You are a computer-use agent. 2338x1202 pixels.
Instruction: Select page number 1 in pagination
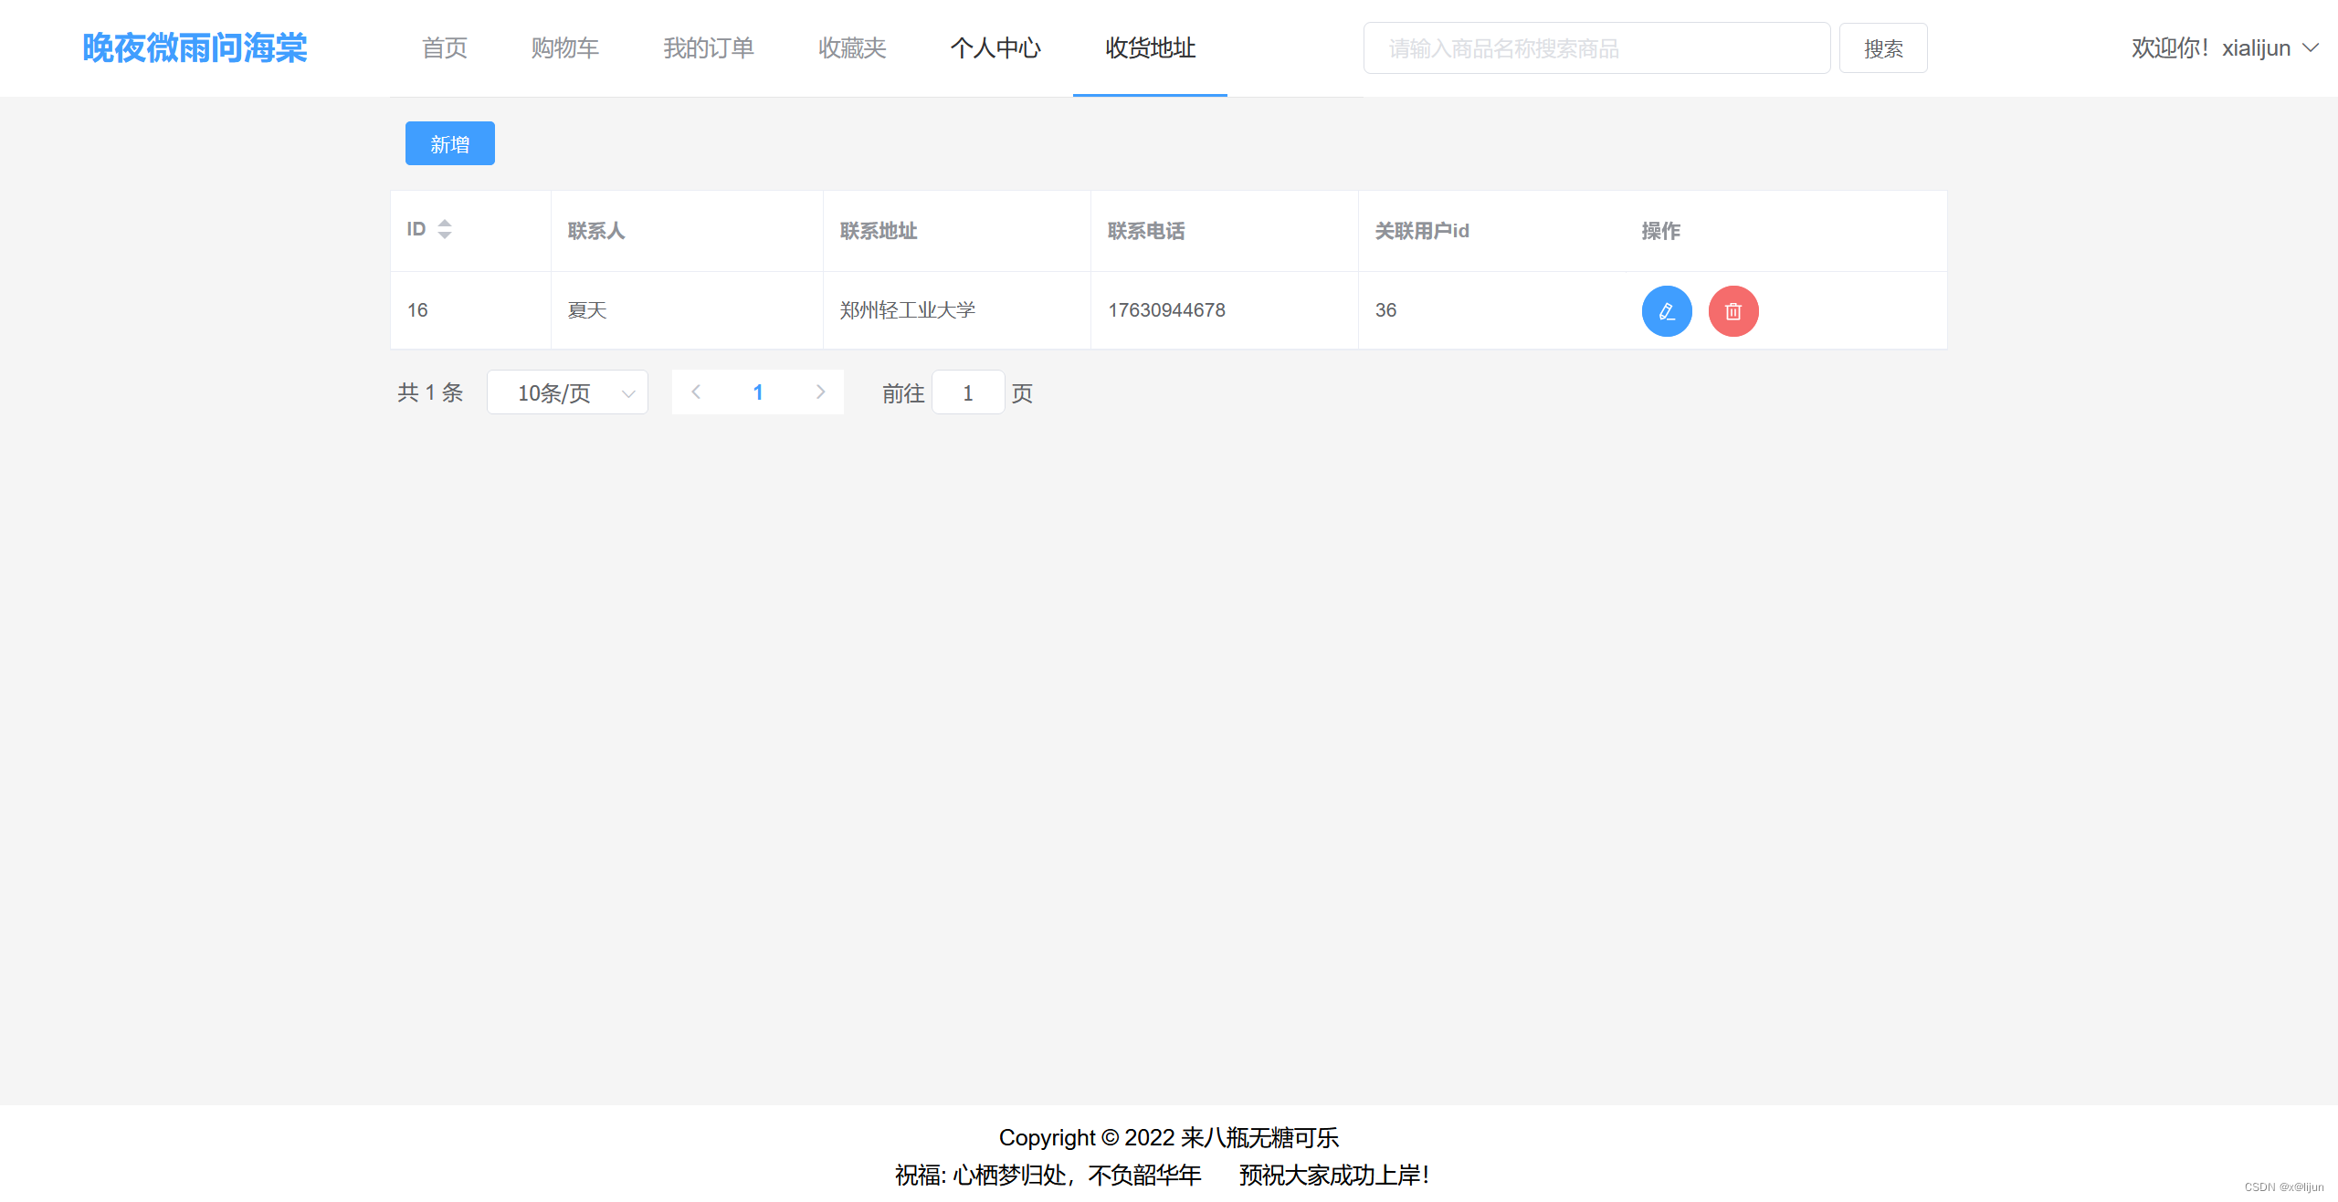point(758,392)
